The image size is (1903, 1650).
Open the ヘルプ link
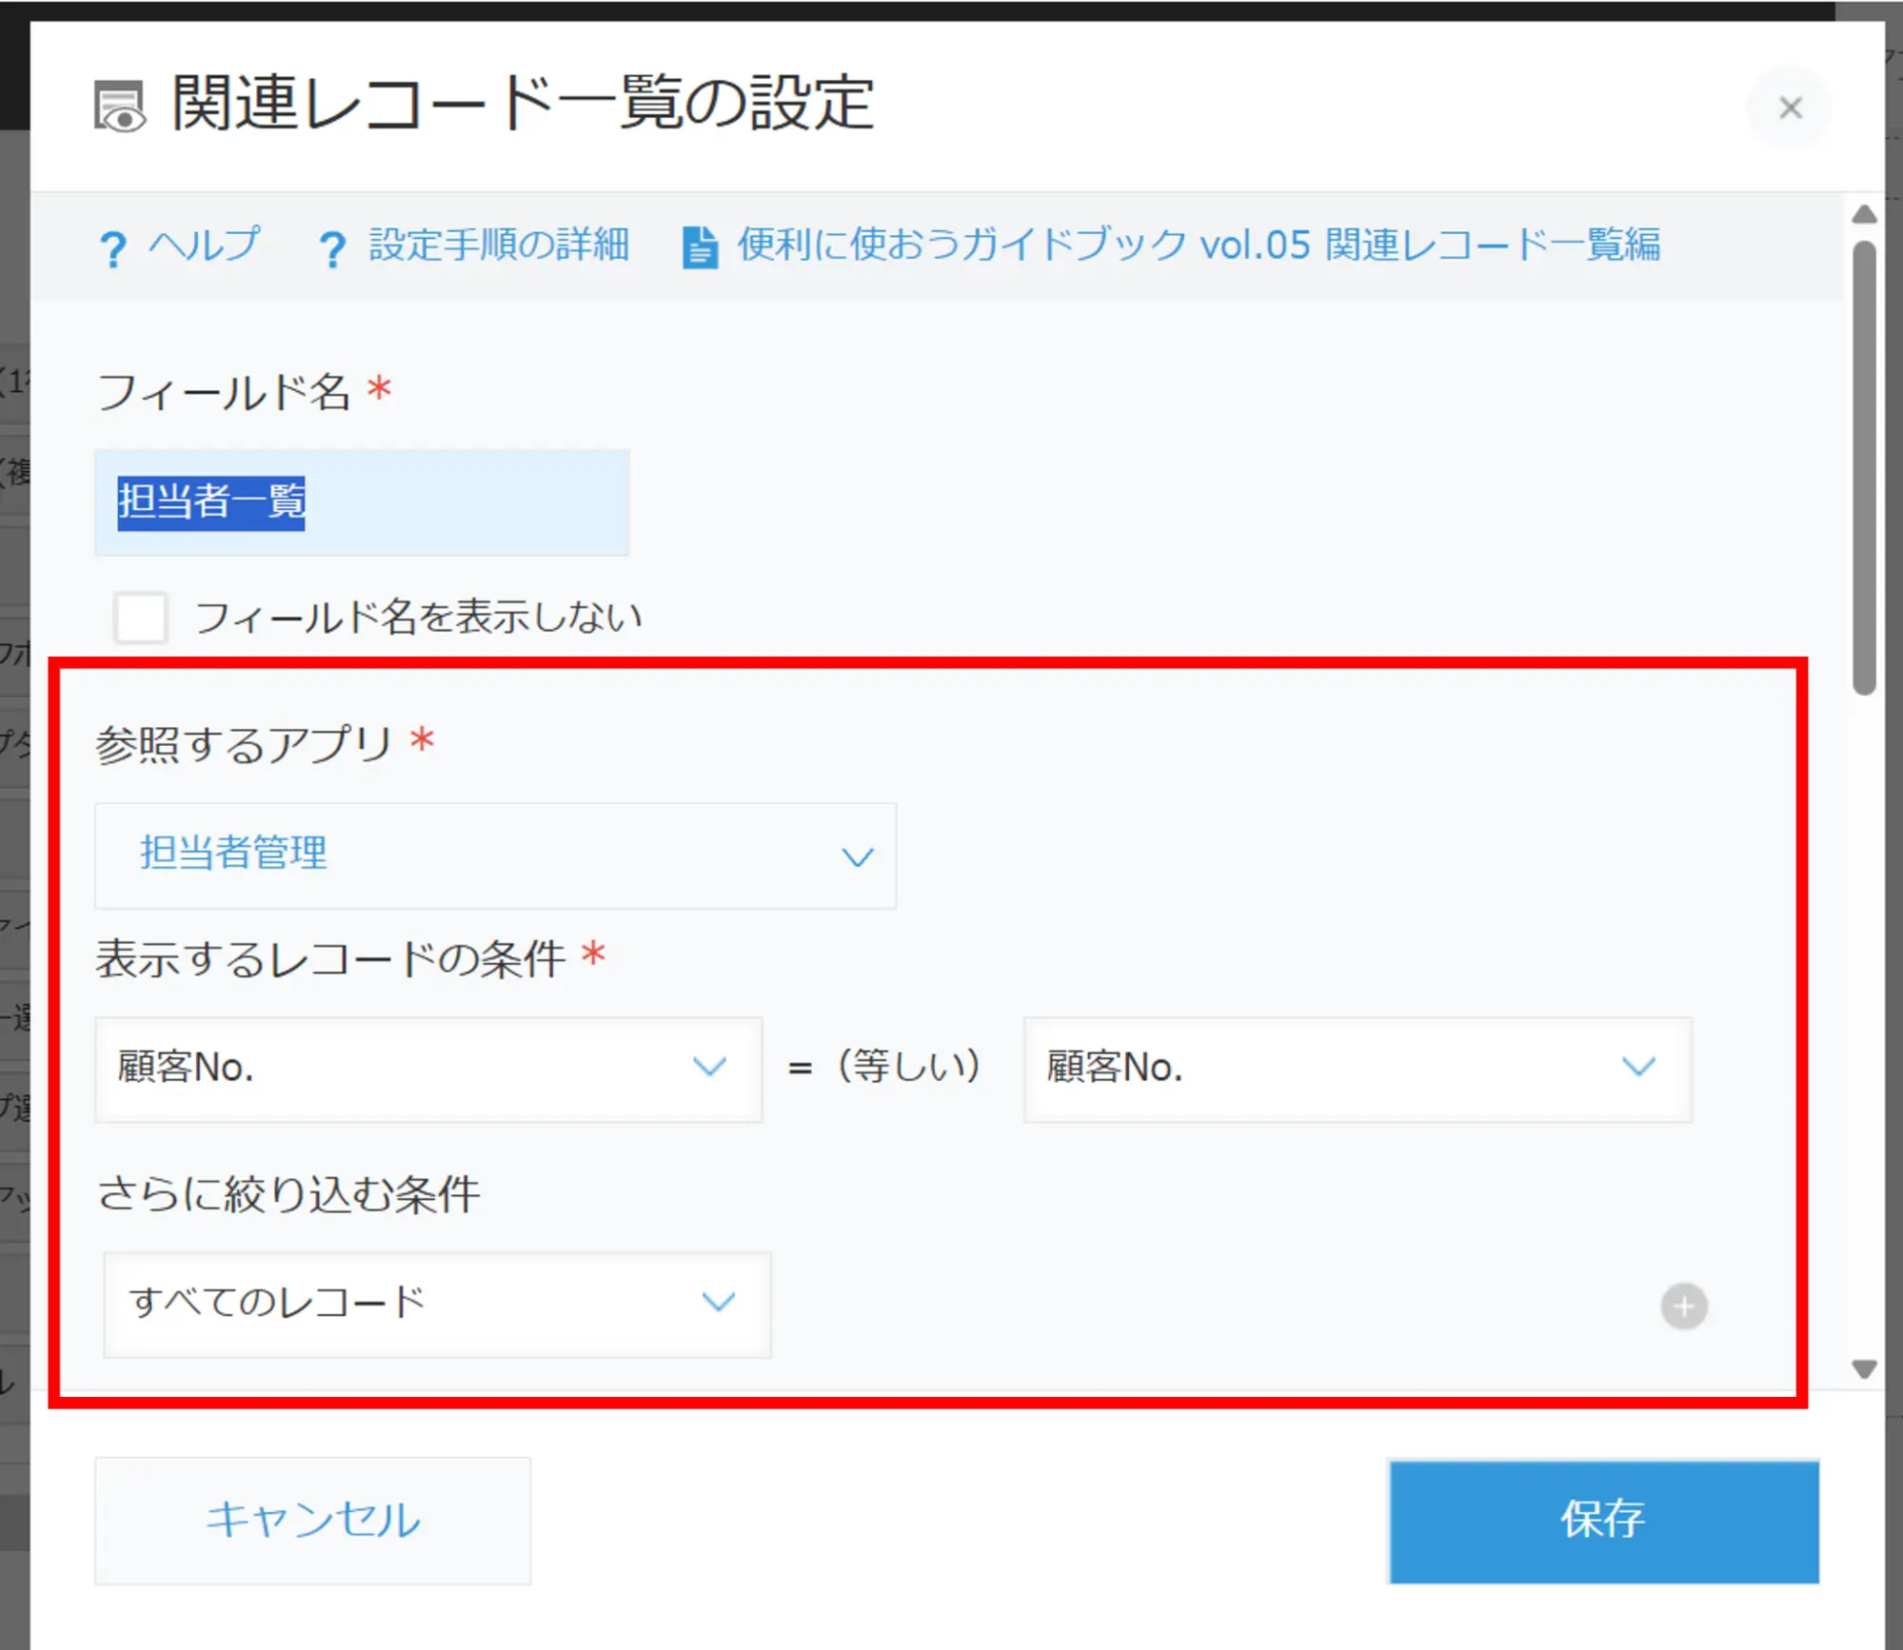[x=204, y=245]
